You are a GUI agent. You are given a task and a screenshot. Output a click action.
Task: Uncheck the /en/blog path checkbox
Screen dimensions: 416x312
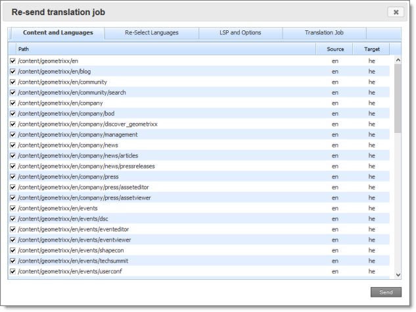pyautogui.click(x=12, y=72)
